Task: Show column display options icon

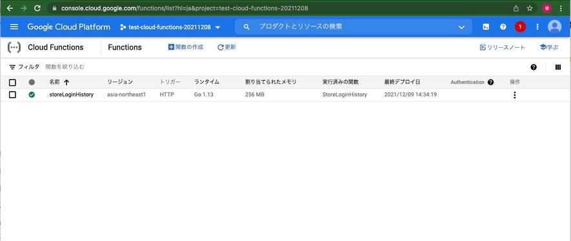Action: click(x=558, y=67)
